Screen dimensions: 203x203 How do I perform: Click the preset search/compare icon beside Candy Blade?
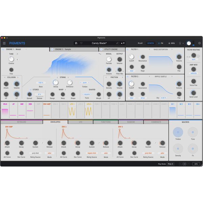117,43
